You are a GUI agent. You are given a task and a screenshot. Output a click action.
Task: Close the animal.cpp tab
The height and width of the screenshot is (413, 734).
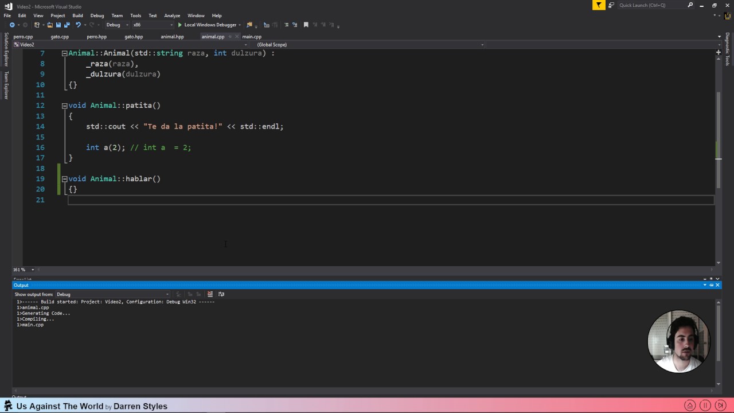pos(237,37)
